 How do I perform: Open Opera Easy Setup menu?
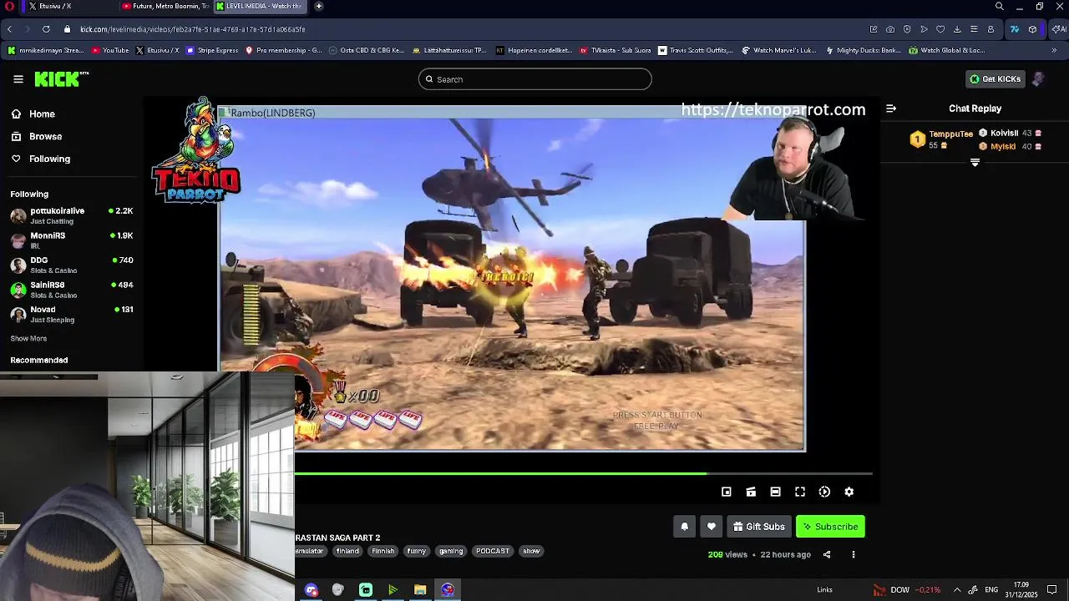pyautogui.click(x=974, y=29)
